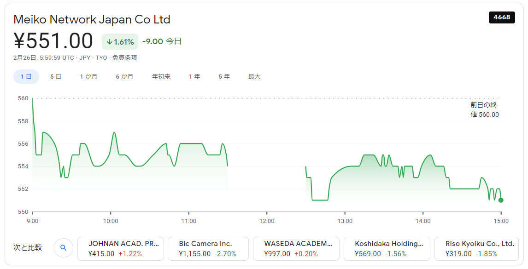Open the 免責条項 disclaimer link
This screenshot has height=269, width=528.
click(124, 58)
